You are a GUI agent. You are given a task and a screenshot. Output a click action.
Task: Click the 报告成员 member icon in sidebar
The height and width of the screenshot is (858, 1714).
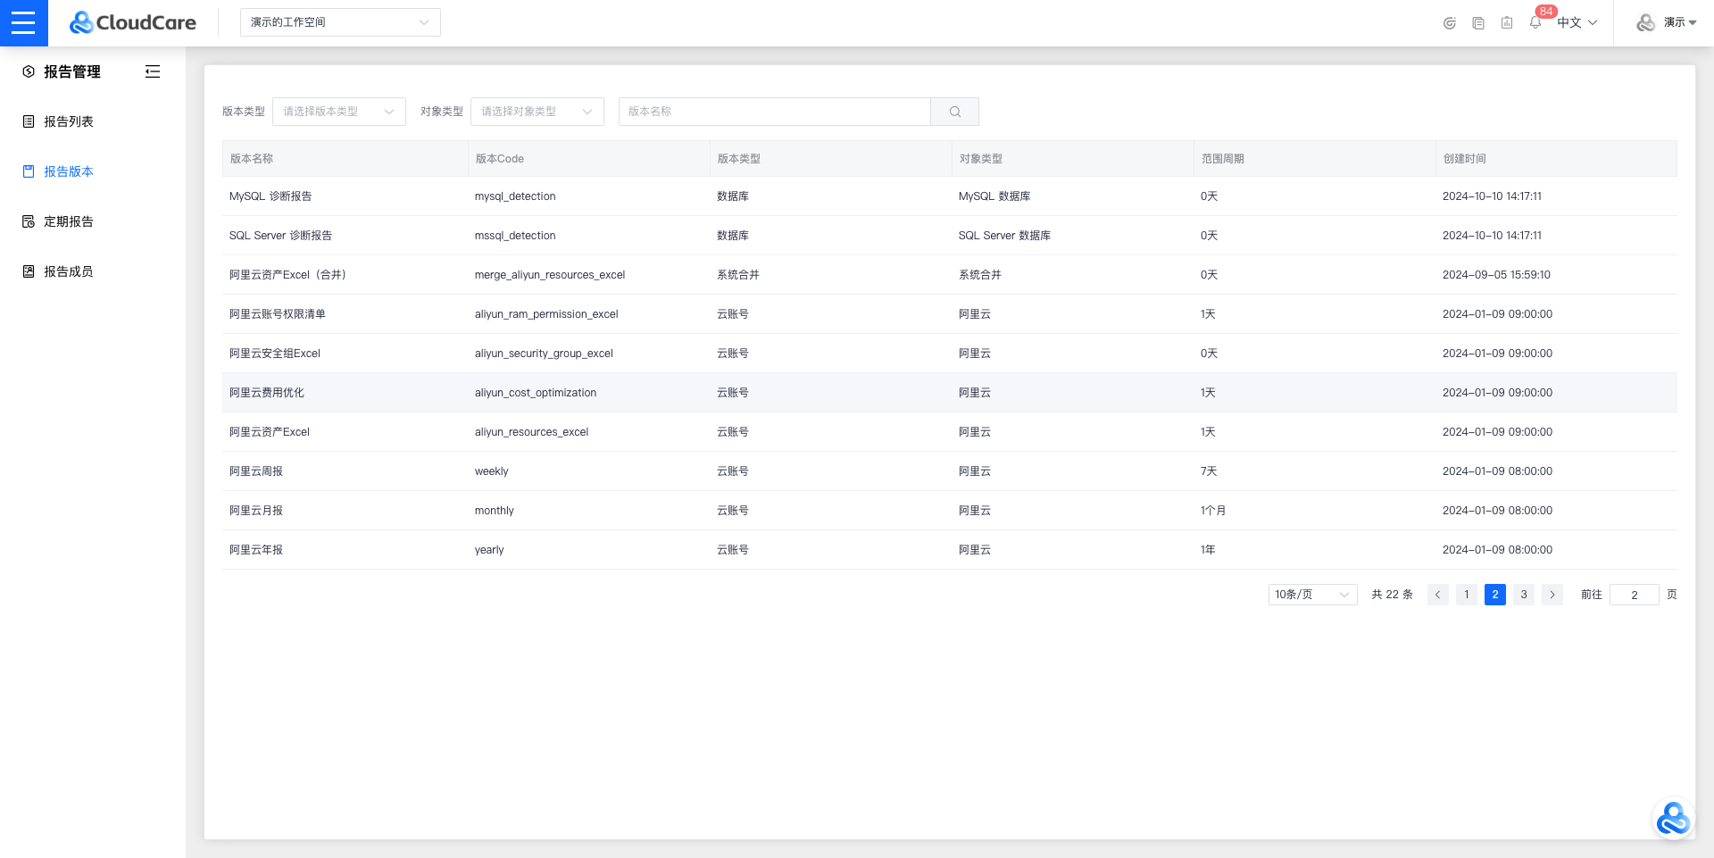coord(29,271)
